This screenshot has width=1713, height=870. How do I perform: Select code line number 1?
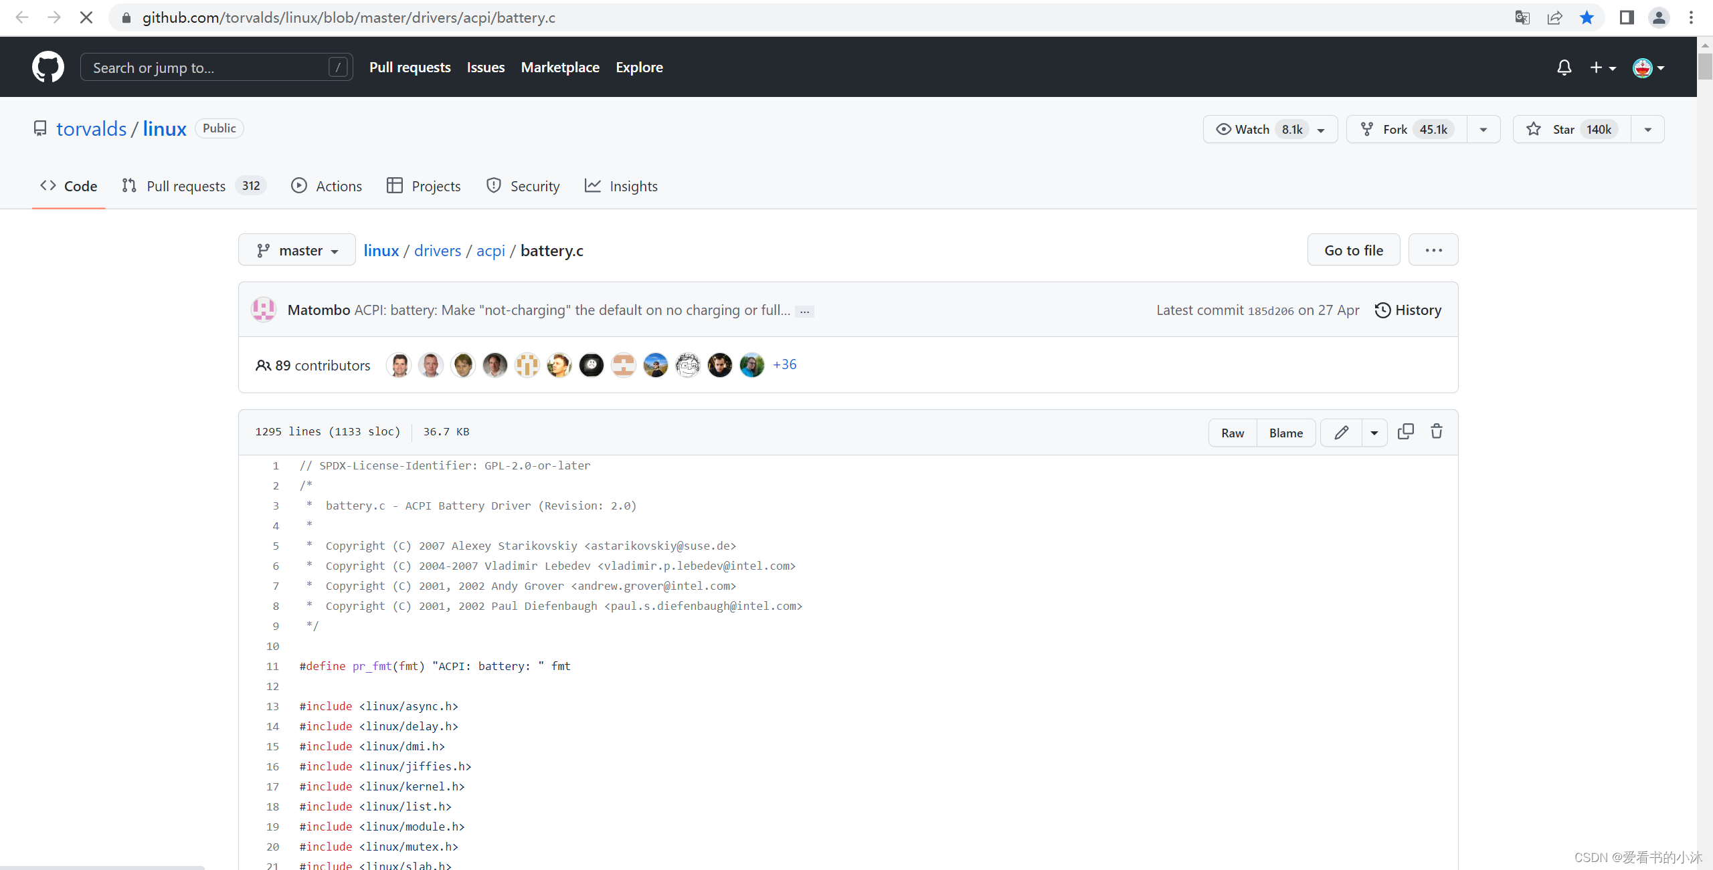pyautogui.click(x=276, y=465)
